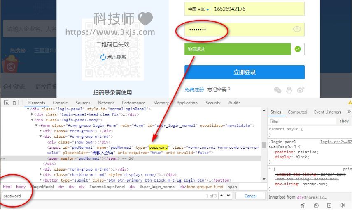Image resolution: width=352 pixels, height=210 pixels.
Task: Show more sidebar tabs with chevron
Action: coord(349,112)
